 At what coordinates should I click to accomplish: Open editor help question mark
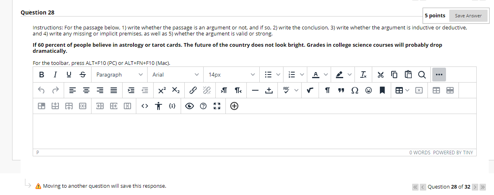click(203, 106)
